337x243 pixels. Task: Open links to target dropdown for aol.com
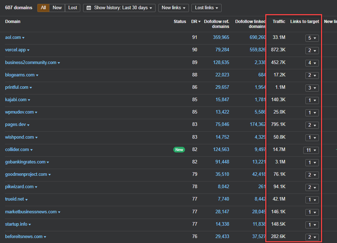pyautogui.click(x=312, y=38)
